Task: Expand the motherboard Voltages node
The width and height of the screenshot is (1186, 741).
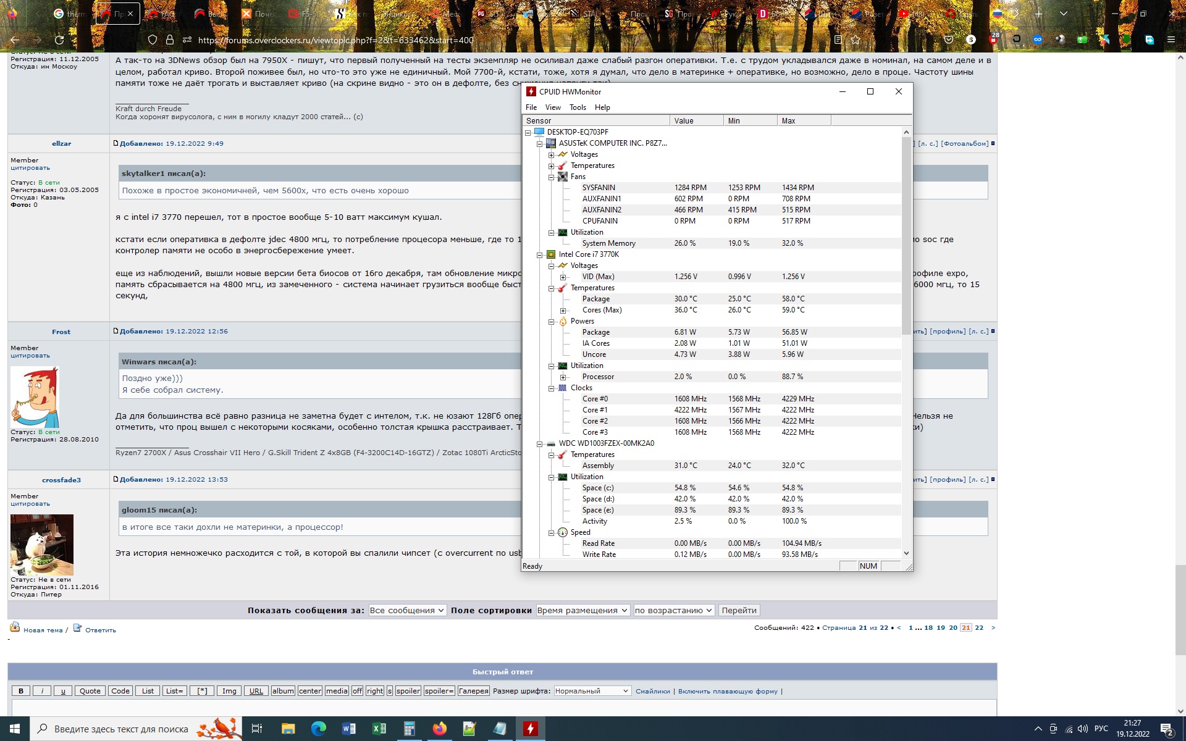Action: [x=552, y=155]
